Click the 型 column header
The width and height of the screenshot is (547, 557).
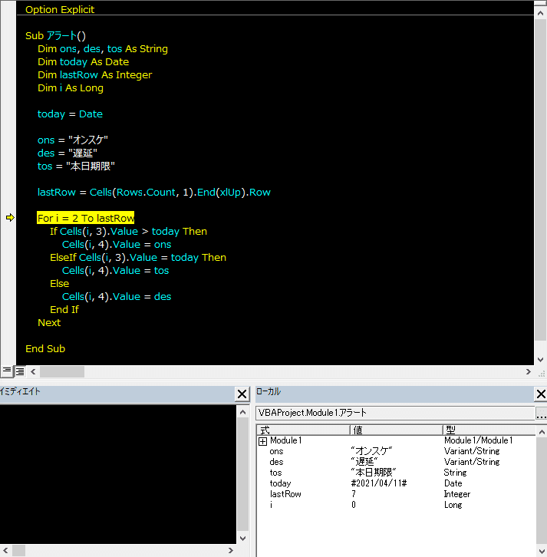tap(489, 430)
